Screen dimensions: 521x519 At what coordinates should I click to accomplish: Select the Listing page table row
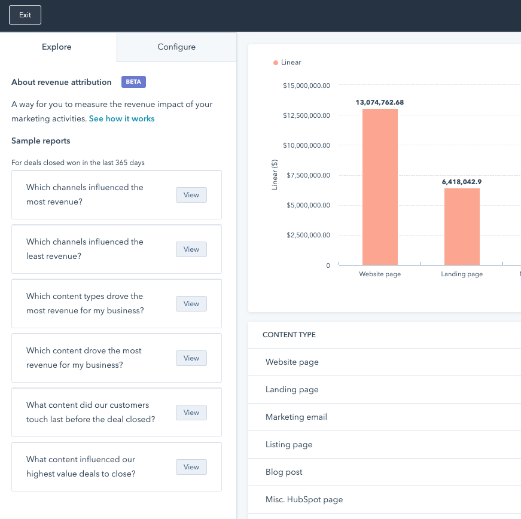[289, 444]
